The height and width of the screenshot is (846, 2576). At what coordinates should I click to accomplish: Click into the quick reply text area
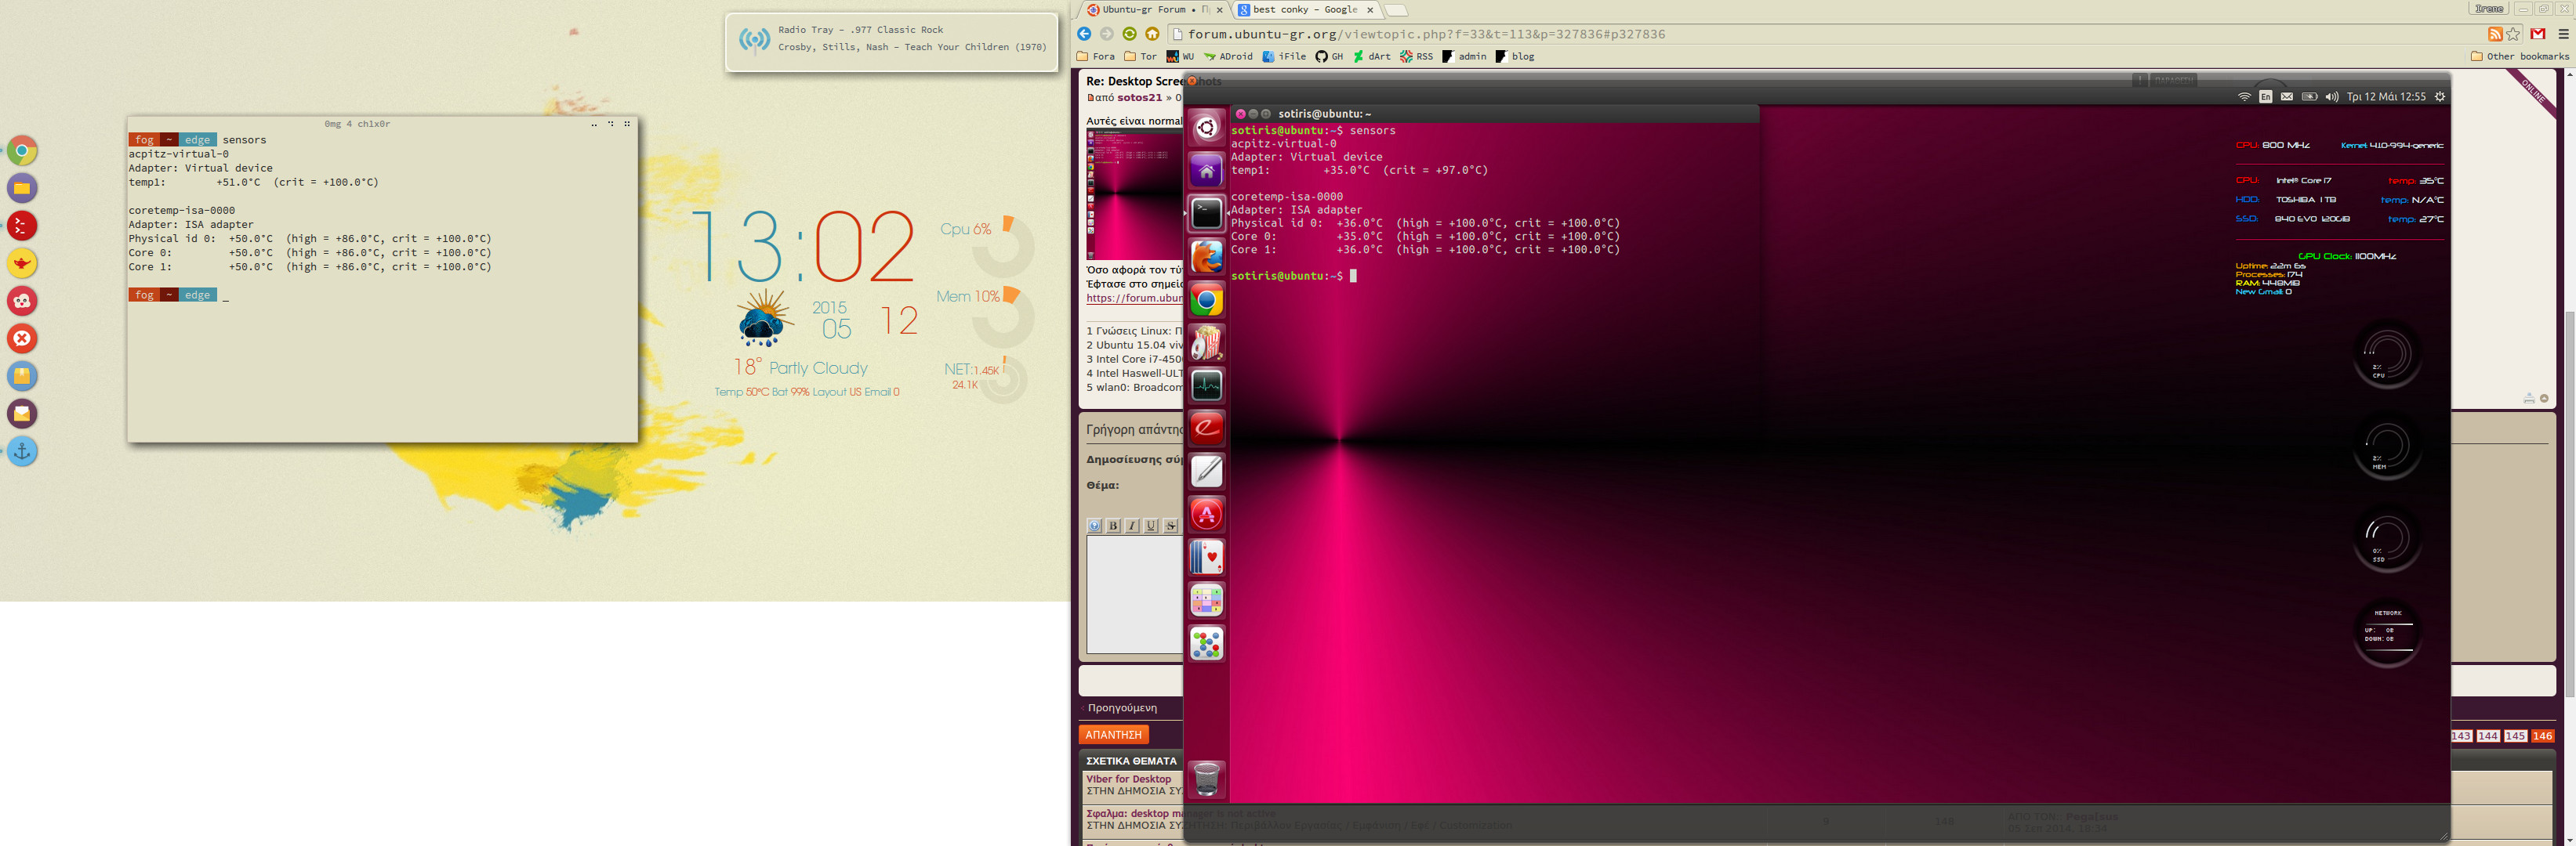click(x=1134, y=595)
